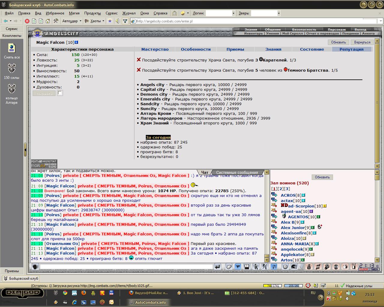
Task: Click the info icon next to Magic Falcon
Action: pyautogui.click(x=76, y=42)
